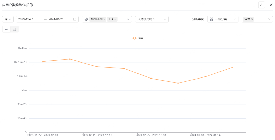Click the globe icon in region selector
Viewport: 275px width, 140px height.
tap(86, 19)
